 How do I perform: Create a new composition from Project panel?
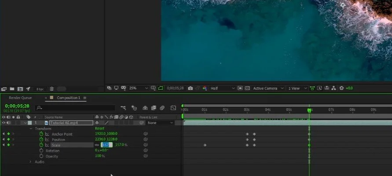click(20, 89)
